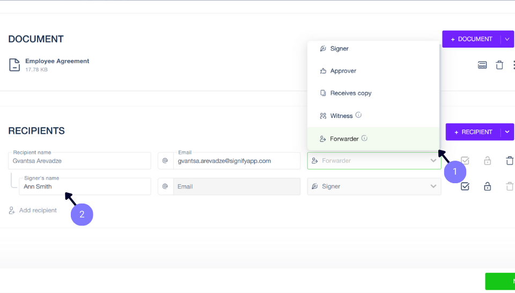
Task: Expand the + RECIPIENT button dropdown arrow
Action: pos(507,132)
